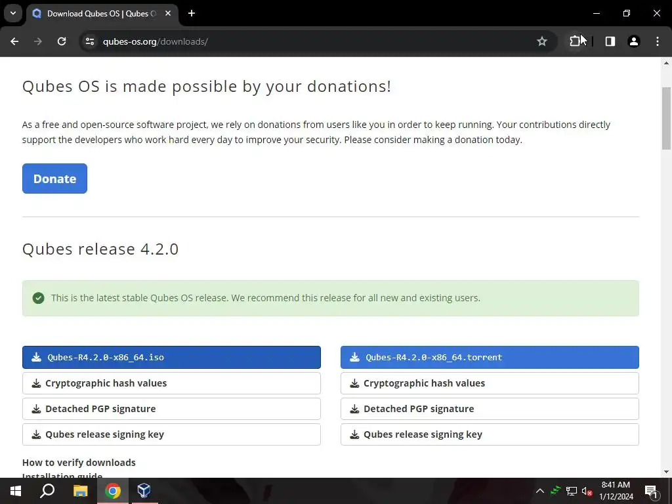Download Qubes-R4.2.0-x86_64.torrent

490,357
